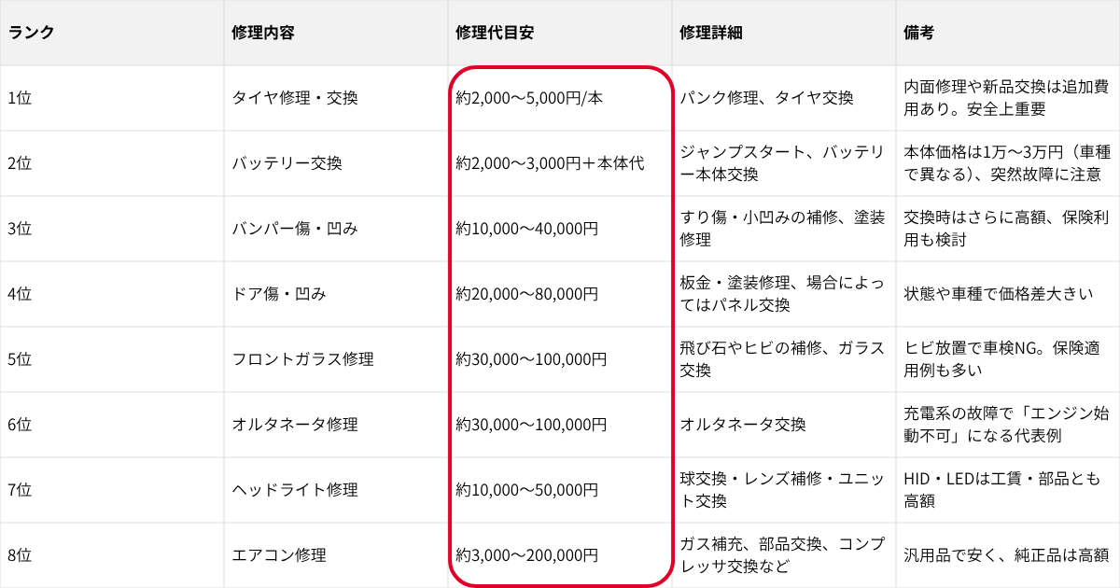
Task: Click the バッテリー交換 cell
Action: [x=287, y=163]
